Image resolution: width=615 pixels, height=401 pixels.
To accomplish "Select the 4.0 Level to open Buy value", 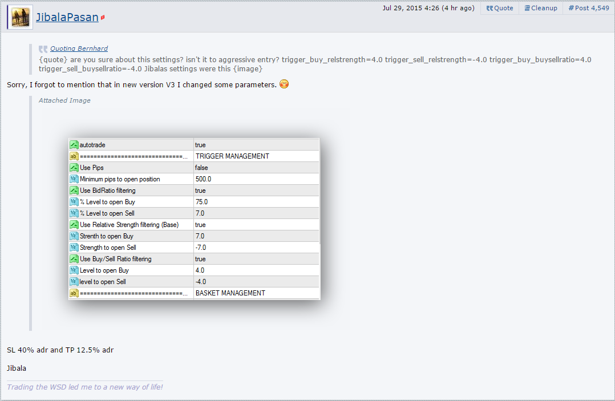I will click(257, 270).
